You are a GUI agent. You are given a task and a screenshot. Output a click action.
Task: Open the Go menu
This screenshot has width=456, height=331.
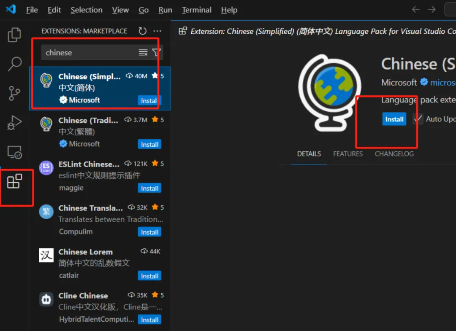144,10
